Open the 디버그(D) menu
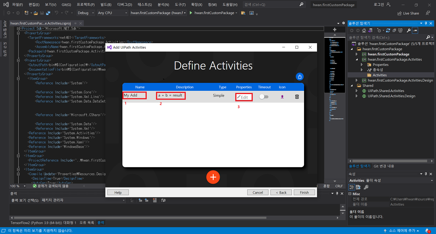 [125, 5]
